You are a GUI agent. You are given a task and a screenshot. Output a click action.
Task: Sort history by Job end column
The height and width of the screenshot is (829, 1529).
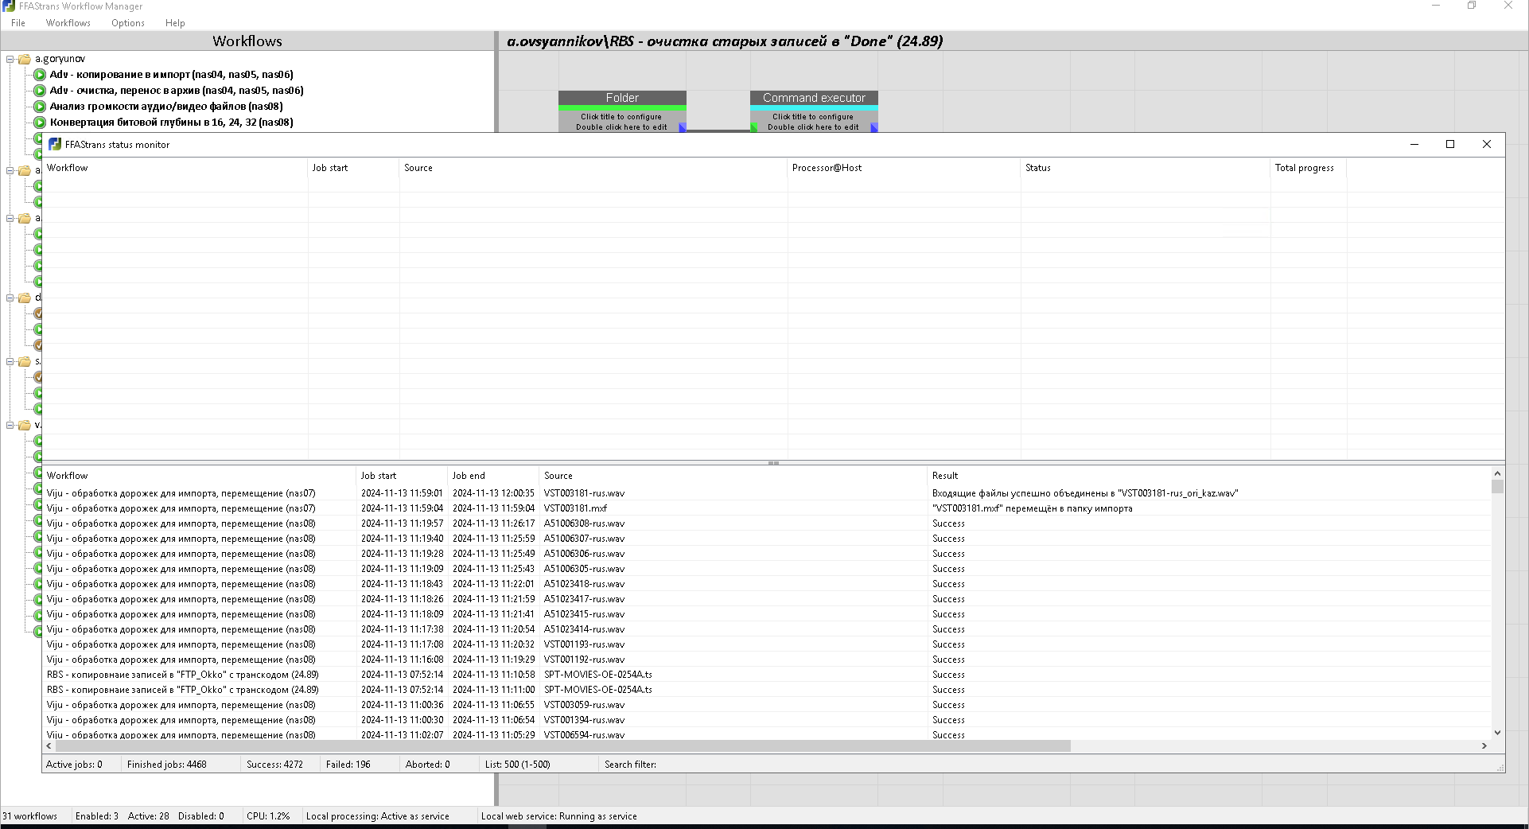[x=493, y=476]
